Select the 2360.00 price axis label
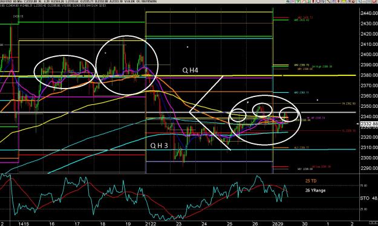Viewport: 378px width, 226px height. coord(369,96)
